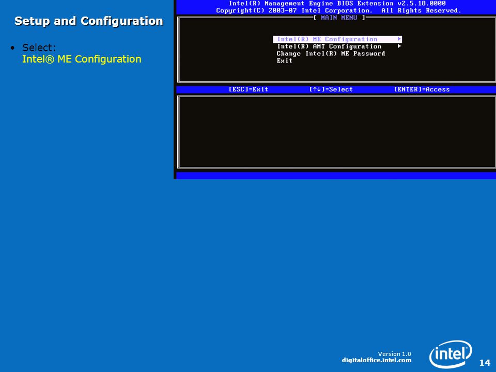The height and width of the screenshot is (372, 496).
Task: Open Intel(R) AMT Configuration menu entry
Action: [x=329, y=47]
